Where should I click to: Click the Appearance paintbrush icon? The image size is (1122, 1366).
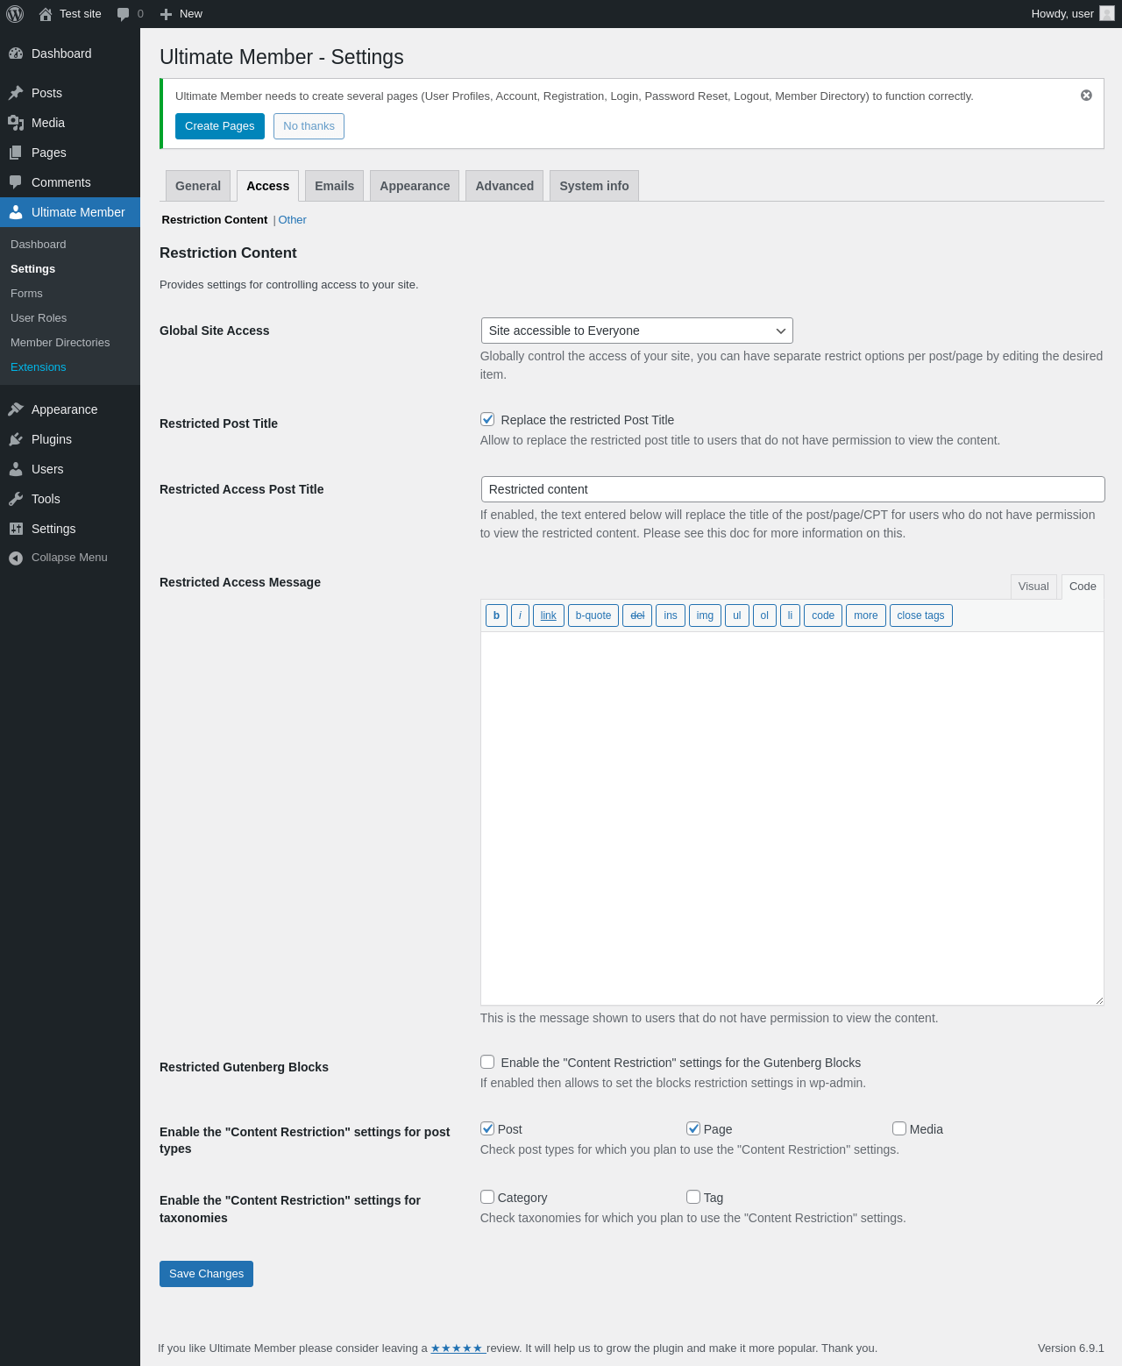point(16,409)
